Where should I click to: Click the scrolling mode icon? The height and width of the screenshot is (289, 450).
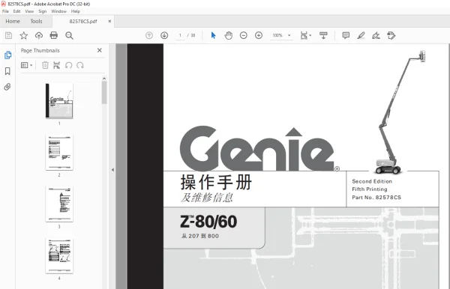pos(323,35)
